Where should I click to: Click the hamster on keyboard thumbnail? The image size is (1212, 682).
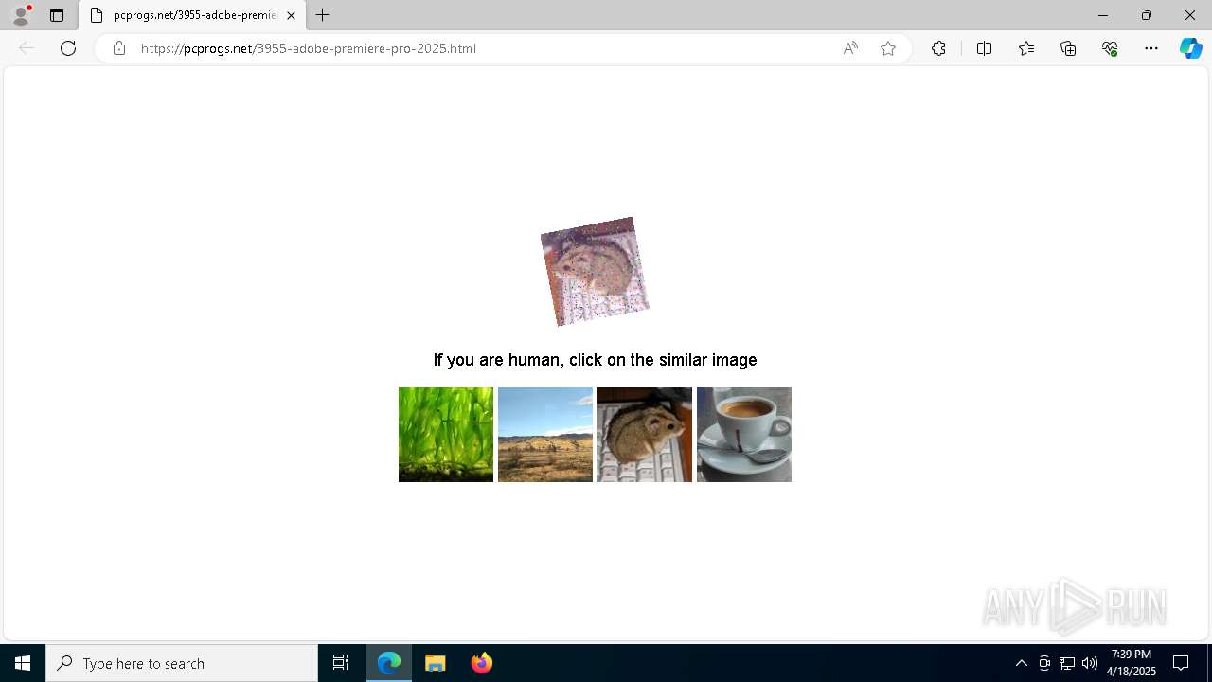pyautogui.click(x=645, y=435)
